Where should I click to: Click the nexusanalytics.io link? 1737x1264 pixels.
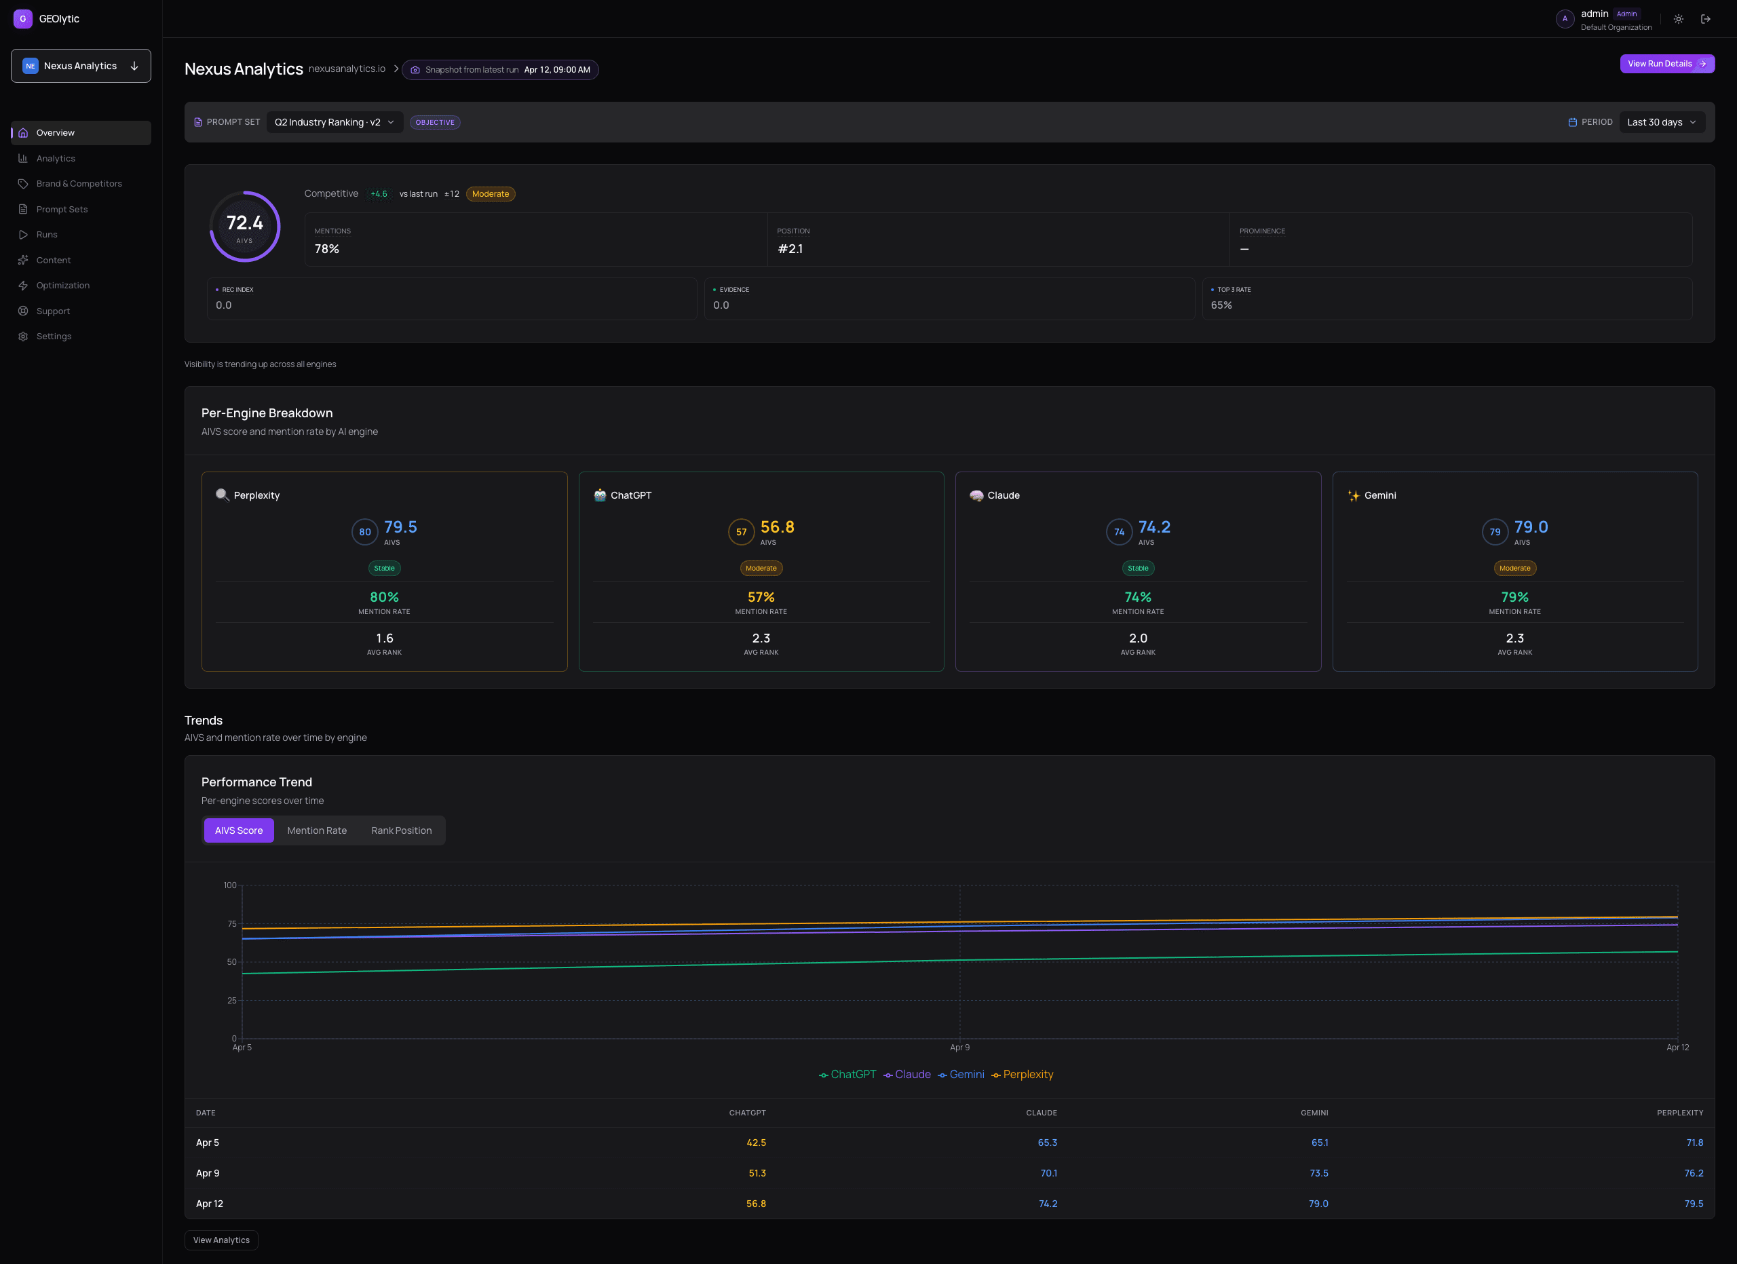(x=347, y=69)
